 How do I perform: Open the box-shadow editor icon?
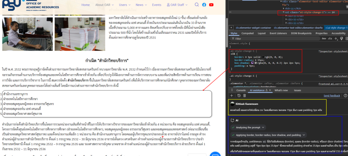pyautogui.click(x=253, y=63)
